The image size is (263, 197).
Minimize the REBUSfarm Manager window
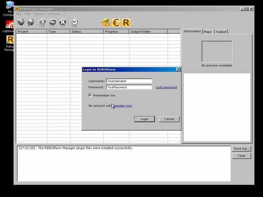pyautogui.click(x=242, y=9)
